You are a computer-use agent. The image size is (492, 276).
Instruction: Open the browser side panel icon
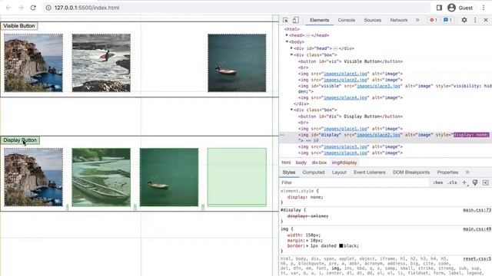coord(439,8)
